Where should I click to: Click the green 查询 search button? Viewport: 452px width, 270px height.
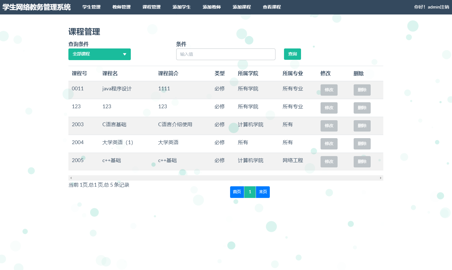292,54
